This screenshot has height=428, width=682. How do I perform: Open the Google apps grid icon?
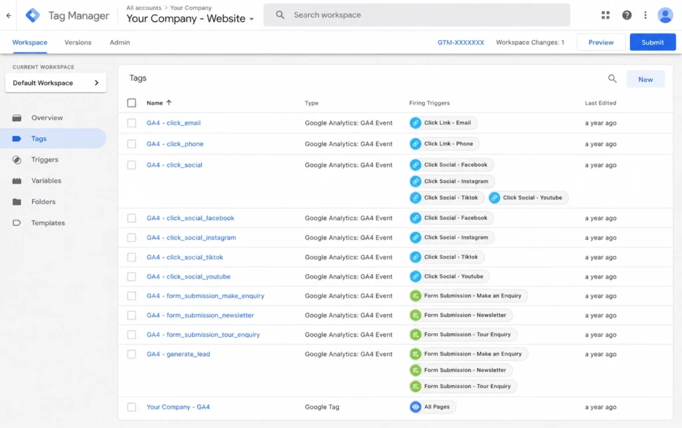[x=605, y=15]
